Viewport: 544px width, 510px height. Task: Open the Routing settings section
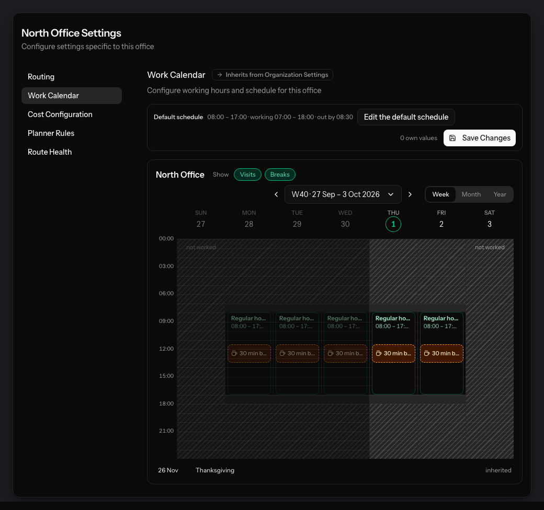coord(72,77)
